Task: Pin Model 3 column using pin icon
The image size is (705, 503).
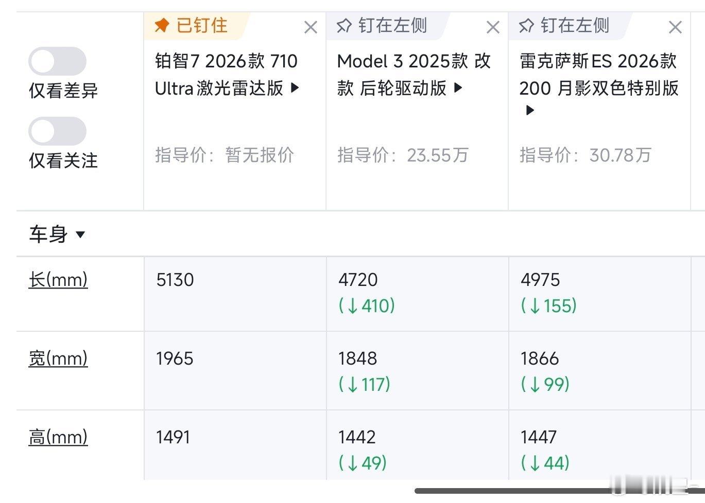Action: pos(343,25)
